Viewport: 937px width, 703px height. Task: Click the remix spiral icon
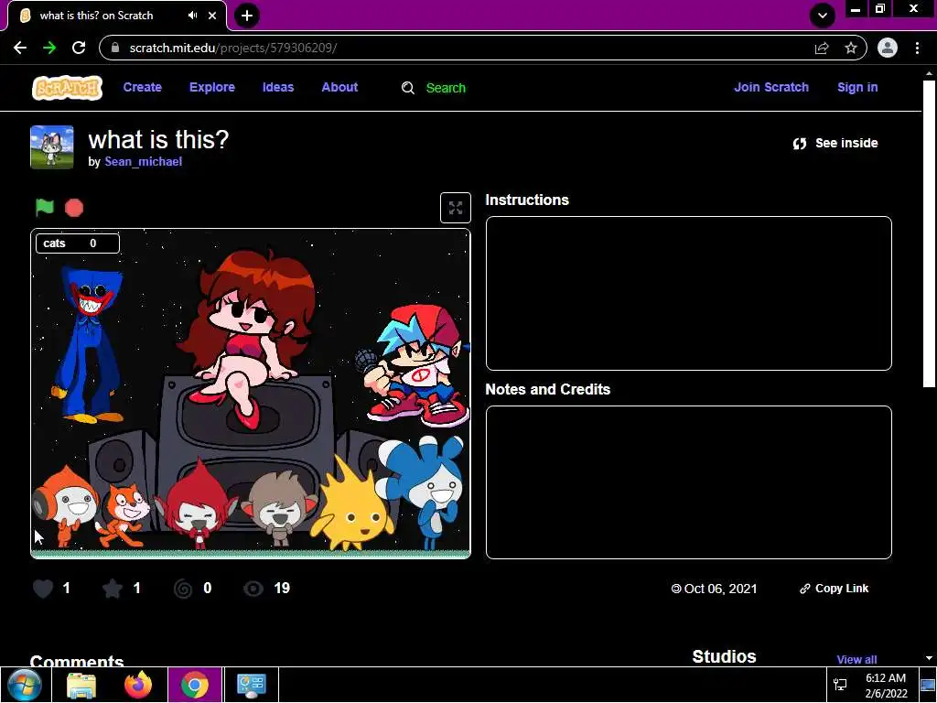pyautogui.click(x=183, y=589)
